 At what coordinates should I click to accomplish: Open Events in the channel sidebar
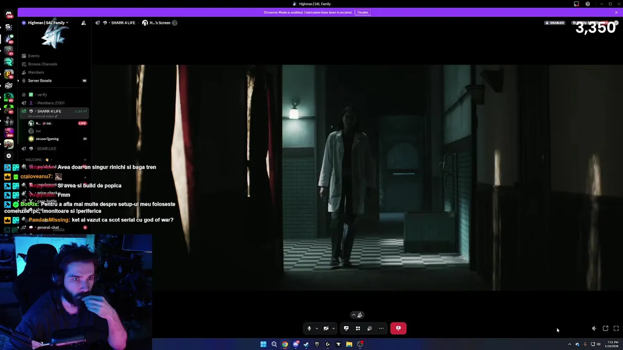point(54,56)
